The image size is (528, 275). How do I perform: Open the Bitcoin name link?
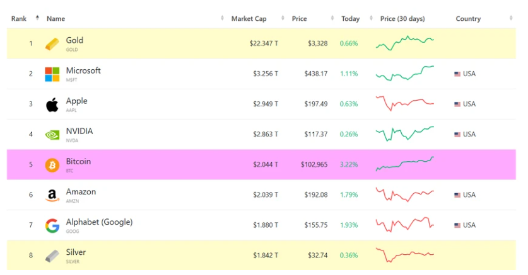[78, 162]
